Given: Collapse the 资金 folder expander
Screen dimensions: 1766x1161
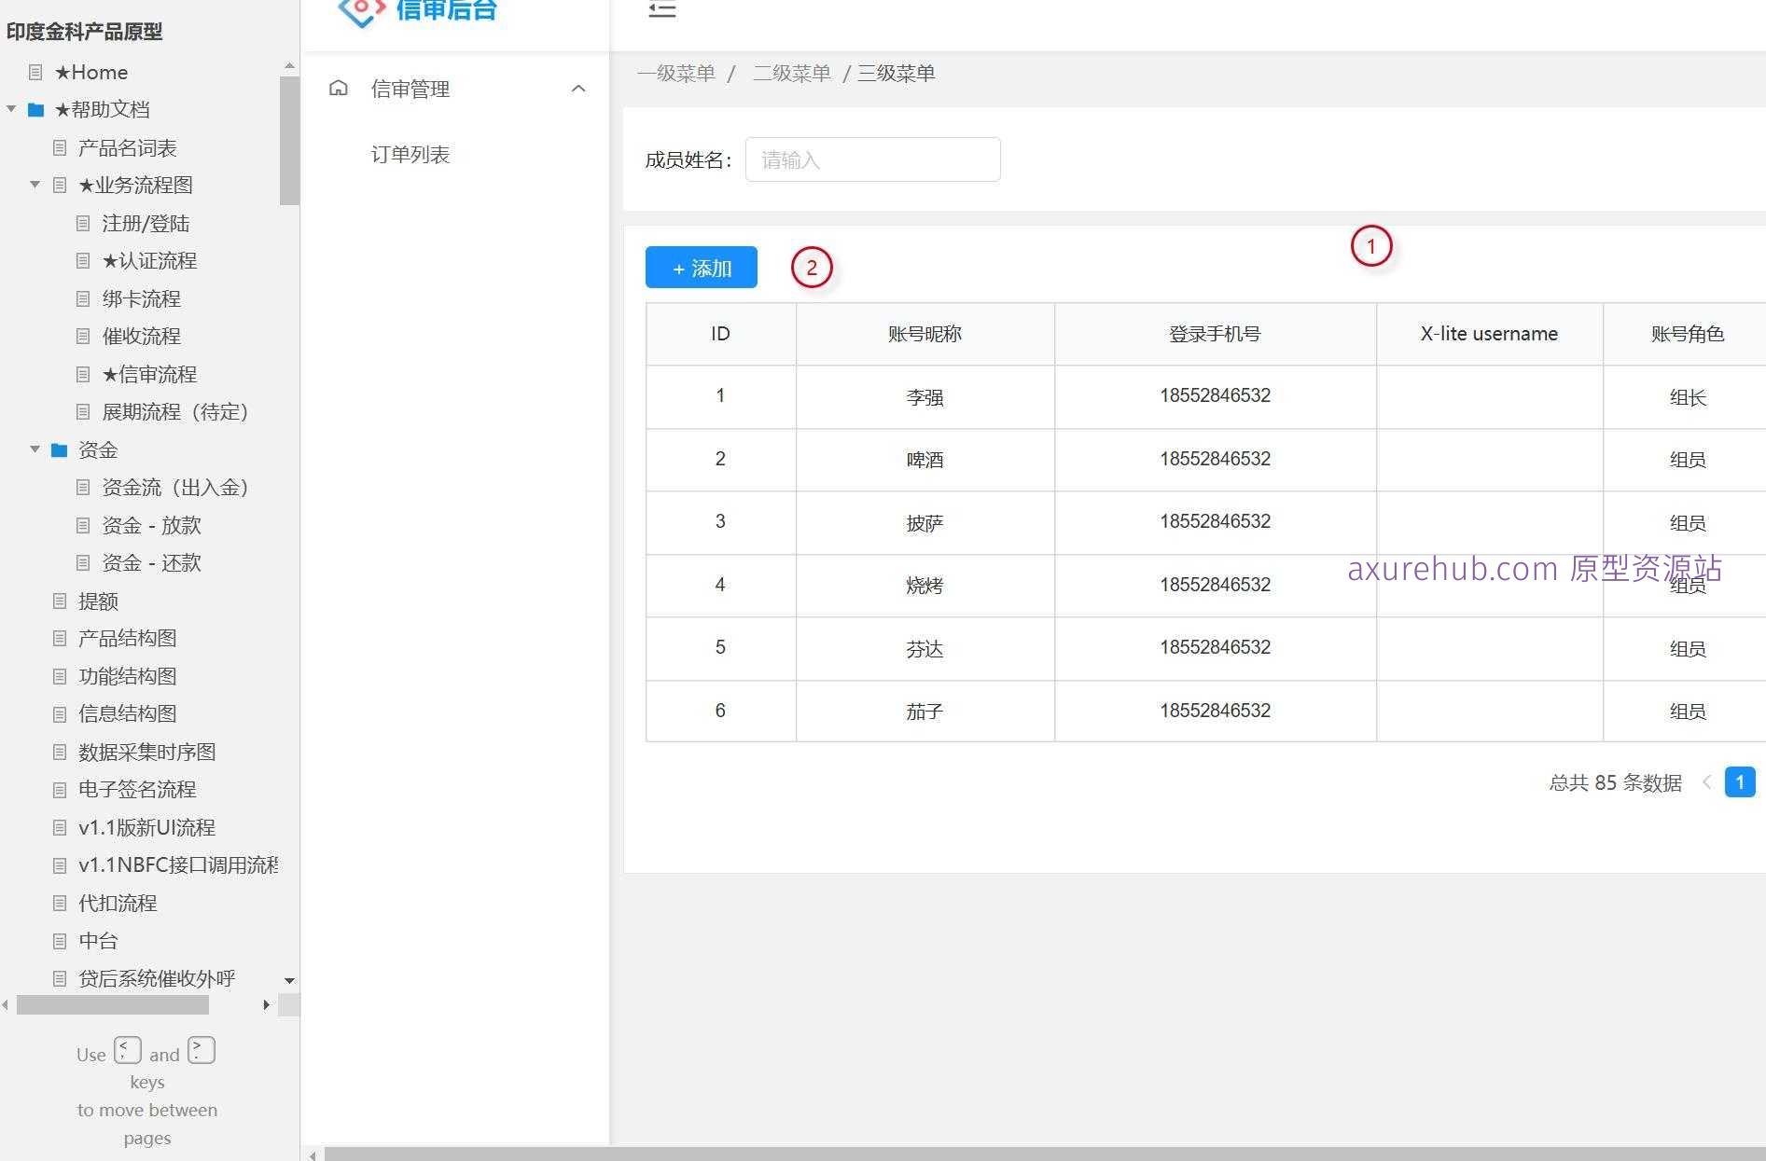Looking at the screenshot, I should point(35,449).
